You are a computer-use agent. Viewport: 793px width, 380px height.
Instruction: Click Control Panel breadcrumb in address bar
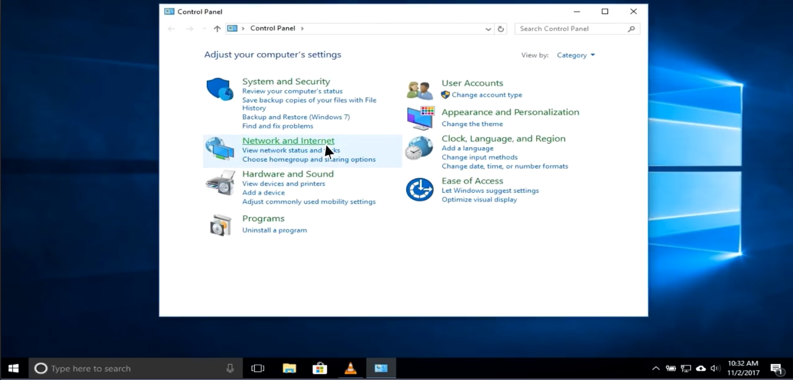pos(272,28)
